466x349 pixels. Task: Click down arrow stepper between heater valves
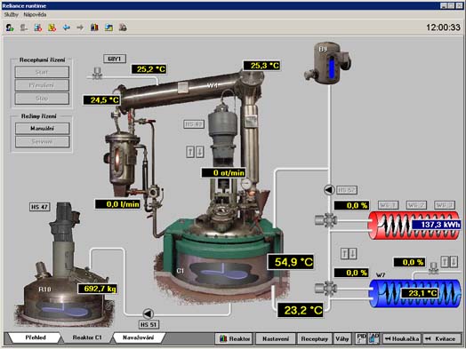coord(353,253)
